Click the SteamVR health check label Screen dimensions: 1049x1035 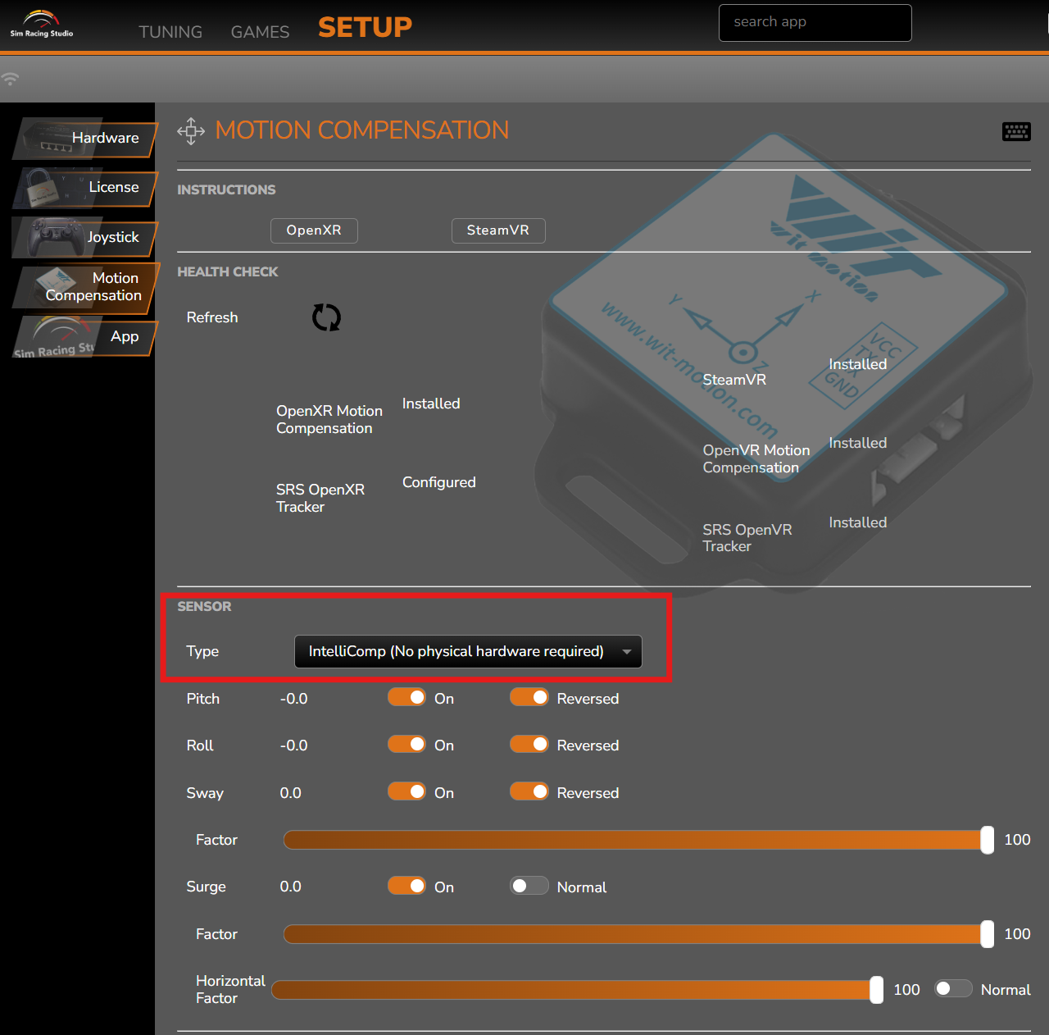[734, 380]
